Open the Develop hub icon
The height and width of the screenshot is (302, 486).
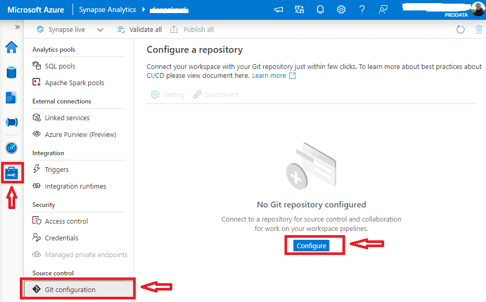(x=11, y=96)
